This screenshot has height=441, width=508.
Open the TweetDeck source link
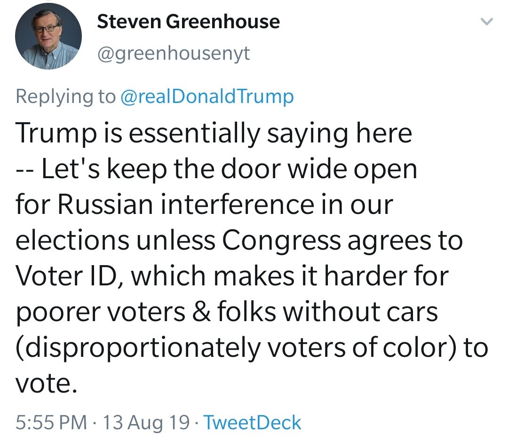click(x=252, y=422)
